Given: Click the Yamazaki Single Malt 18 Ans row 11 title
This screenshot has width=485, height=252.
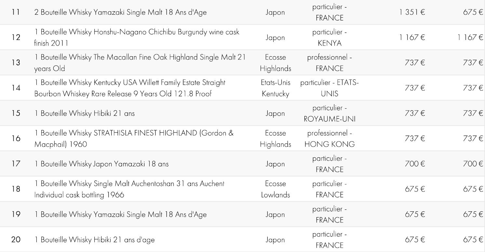Looking at the screenshot, I should click(x=120, y=12).
